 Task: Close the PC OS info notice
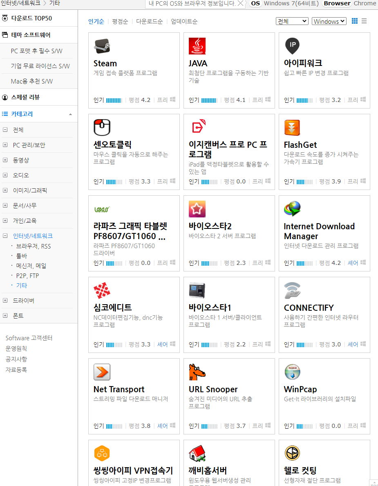coord(240,3)
